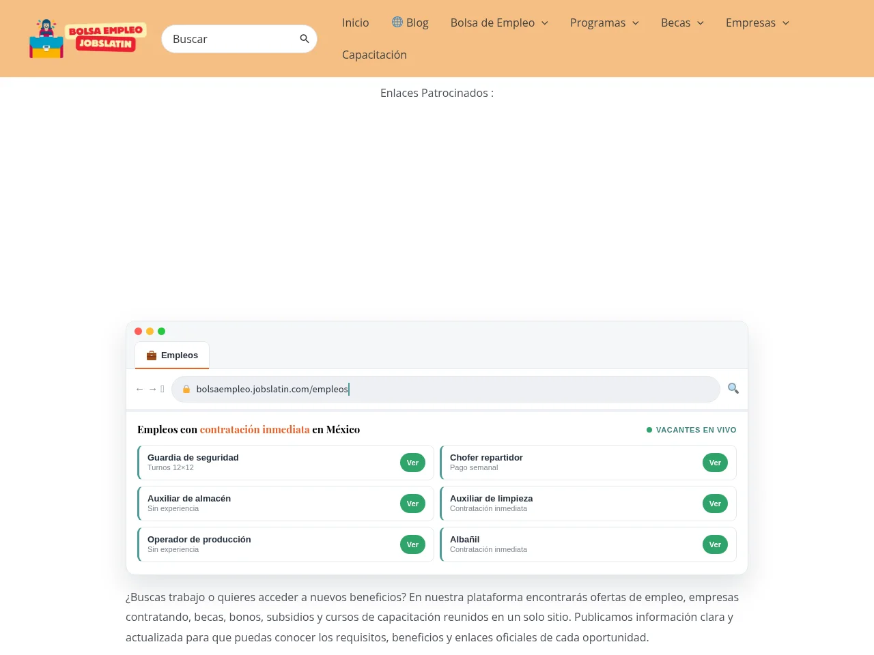This screenshot has height=655, width=874.
Task: Open the Programas menu label
Action: pyautogui.click(x=597, y=23)
